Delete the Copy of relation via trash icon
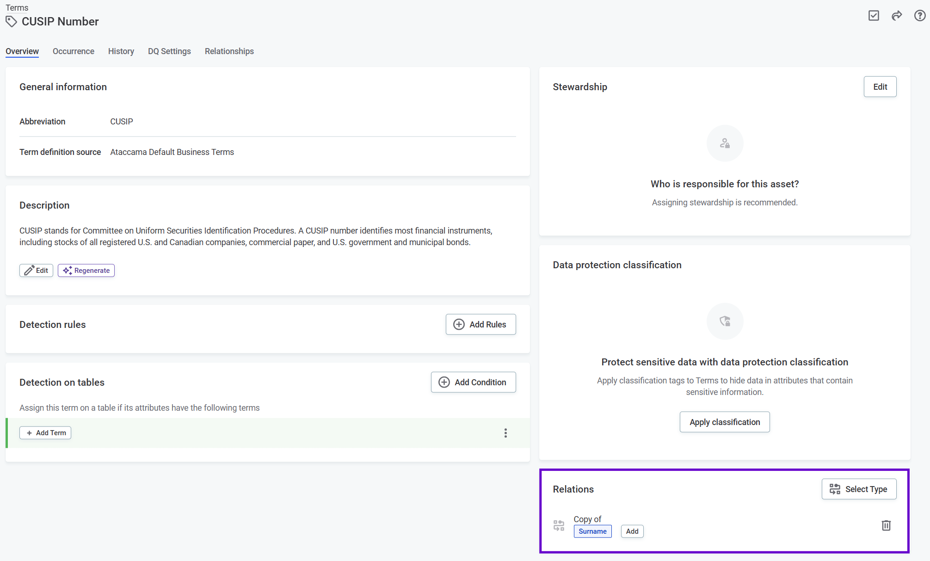 pos(886,525)
